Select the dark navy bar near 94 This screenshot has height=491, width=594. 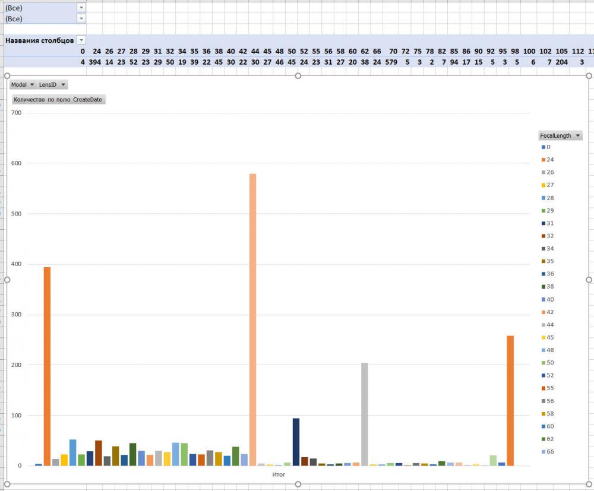[296, 442]
